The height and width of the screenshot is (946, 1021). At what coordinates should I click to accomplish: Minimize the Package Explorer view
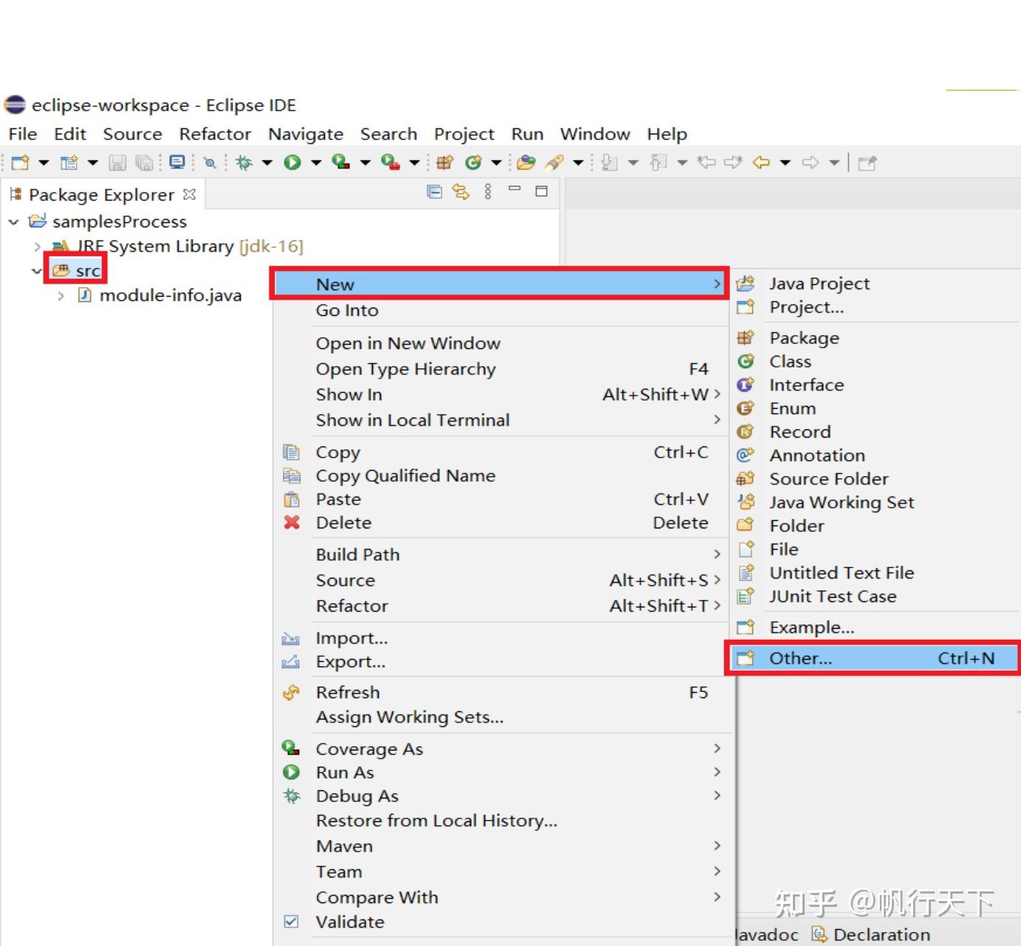pos(515,191)
